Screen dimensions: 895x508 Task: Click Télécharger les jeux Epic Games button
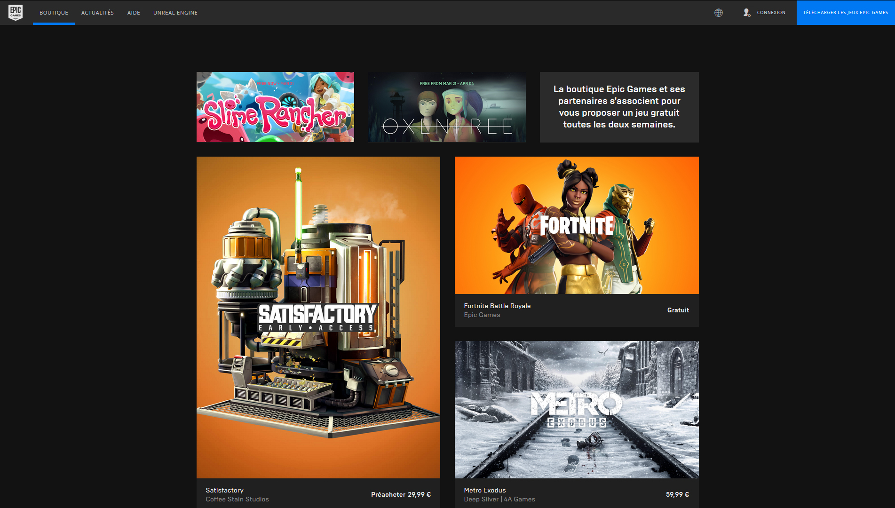tap(846, 13)
